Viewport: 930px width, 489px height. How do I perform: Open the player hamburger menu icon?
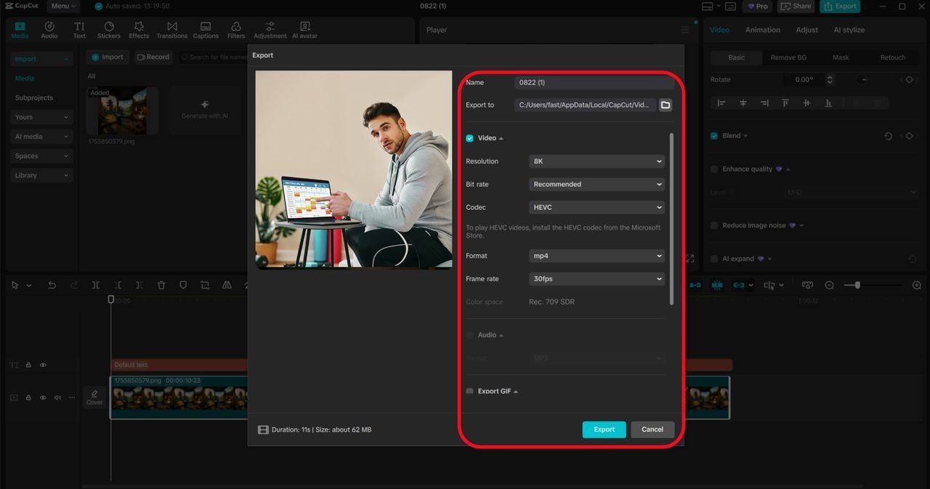click(x=684, y=30)
